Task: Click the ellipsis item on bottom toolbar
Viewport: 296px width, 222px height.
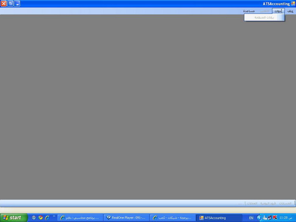Action: click(240, 203)
